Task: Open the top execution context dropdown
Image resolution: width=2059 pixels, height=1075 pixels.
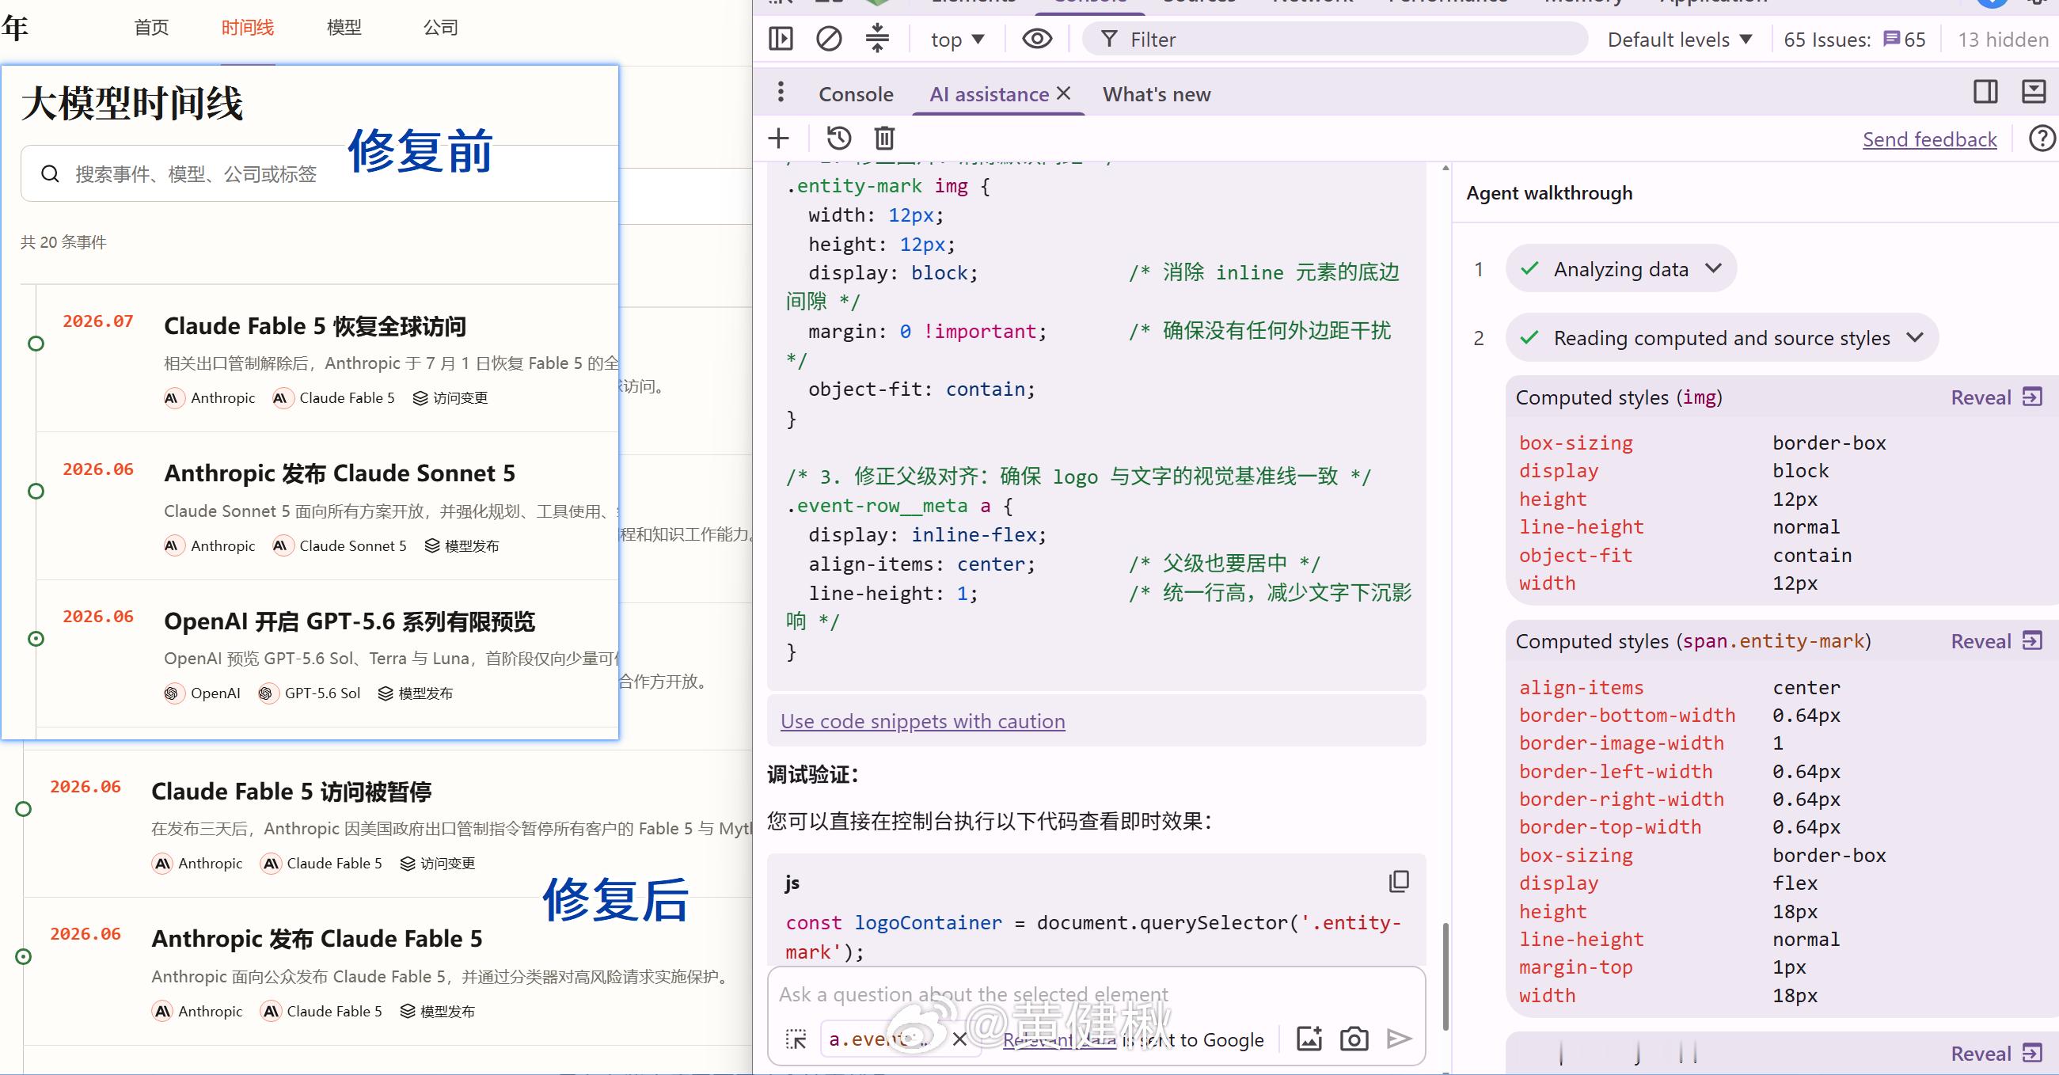Action: [x=958, y=39]
